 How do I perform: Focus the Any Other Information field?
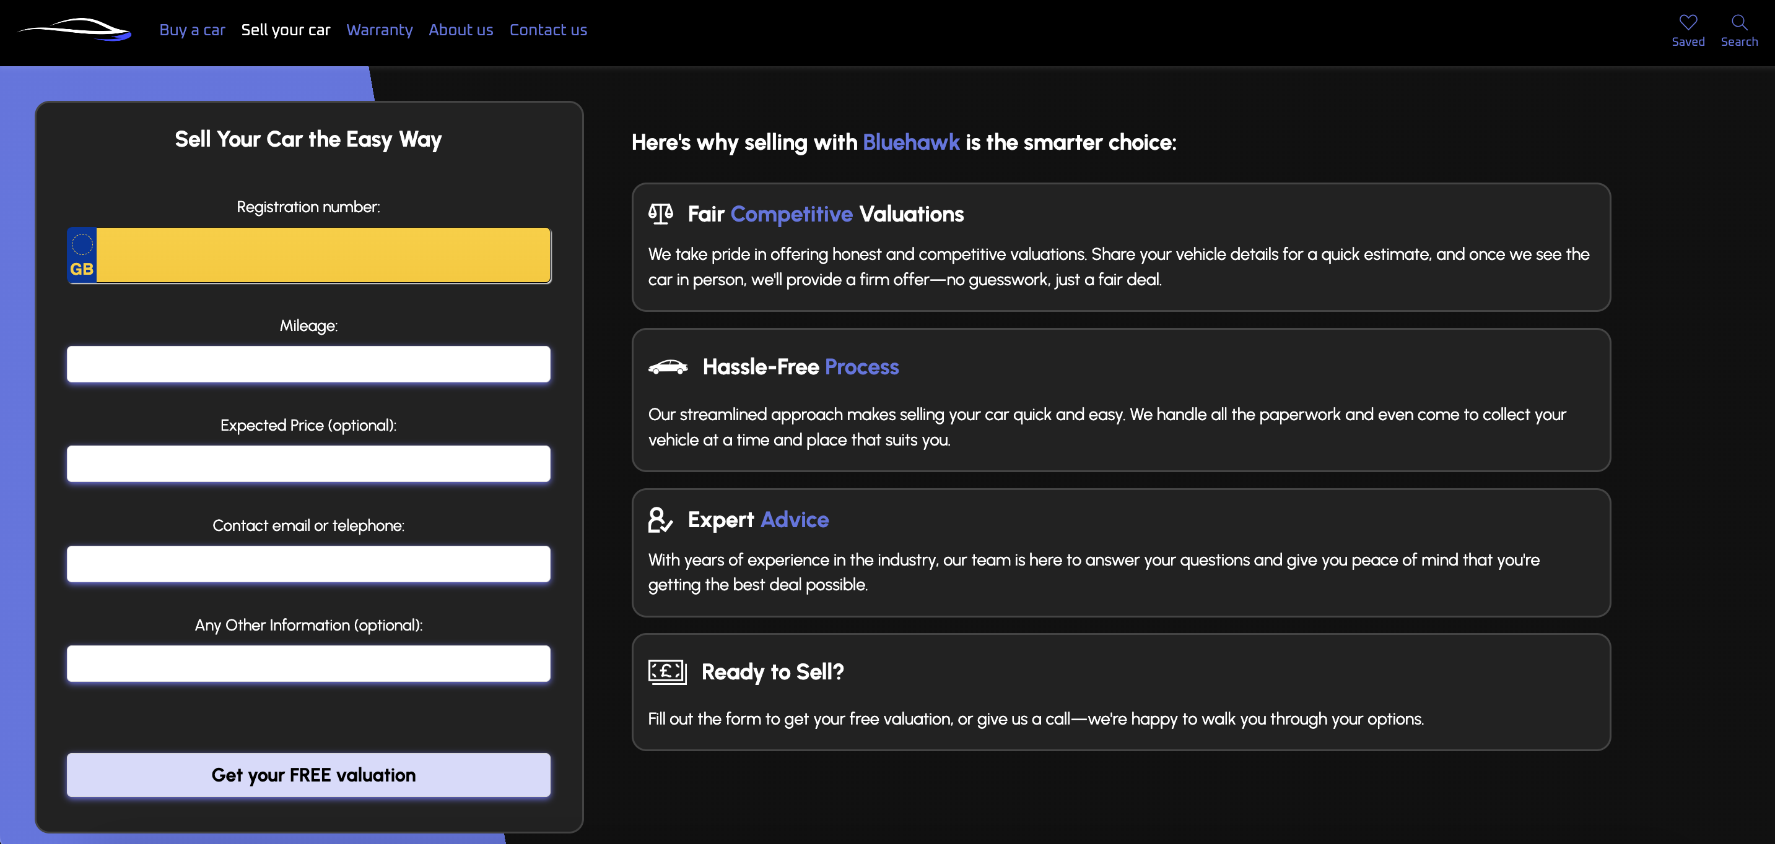[x=308, y=664]
